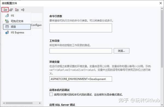Enable the 启用本机代码调试 checkbox
164x107 pixels.
pyautogui.click(x=51, y=94)
